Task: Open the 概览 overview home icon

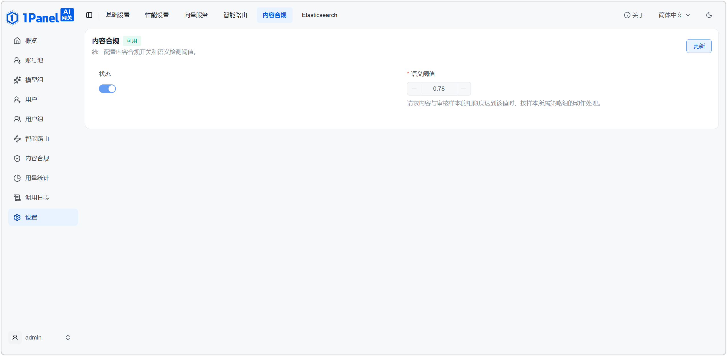Action: pos(17,41)
